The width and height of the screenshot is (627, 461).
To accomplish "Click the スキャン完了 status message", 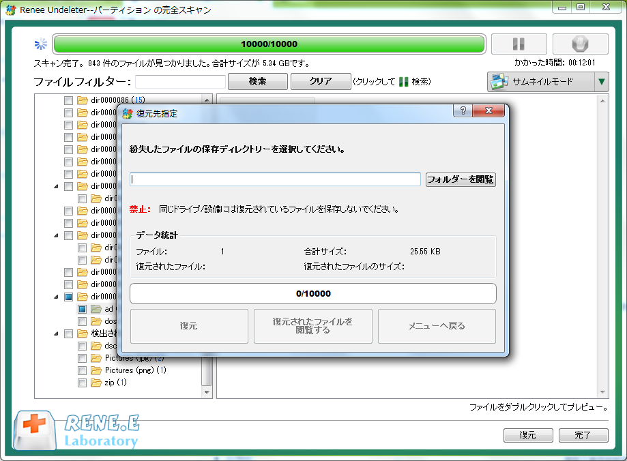I will coord(171,63).
